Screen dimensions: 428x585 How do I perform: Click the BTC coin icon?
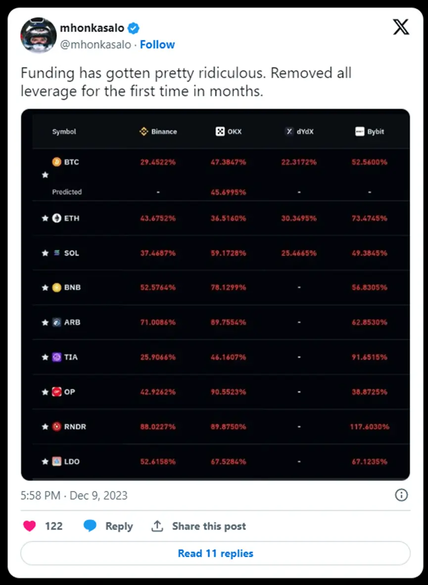pos(57,162)
